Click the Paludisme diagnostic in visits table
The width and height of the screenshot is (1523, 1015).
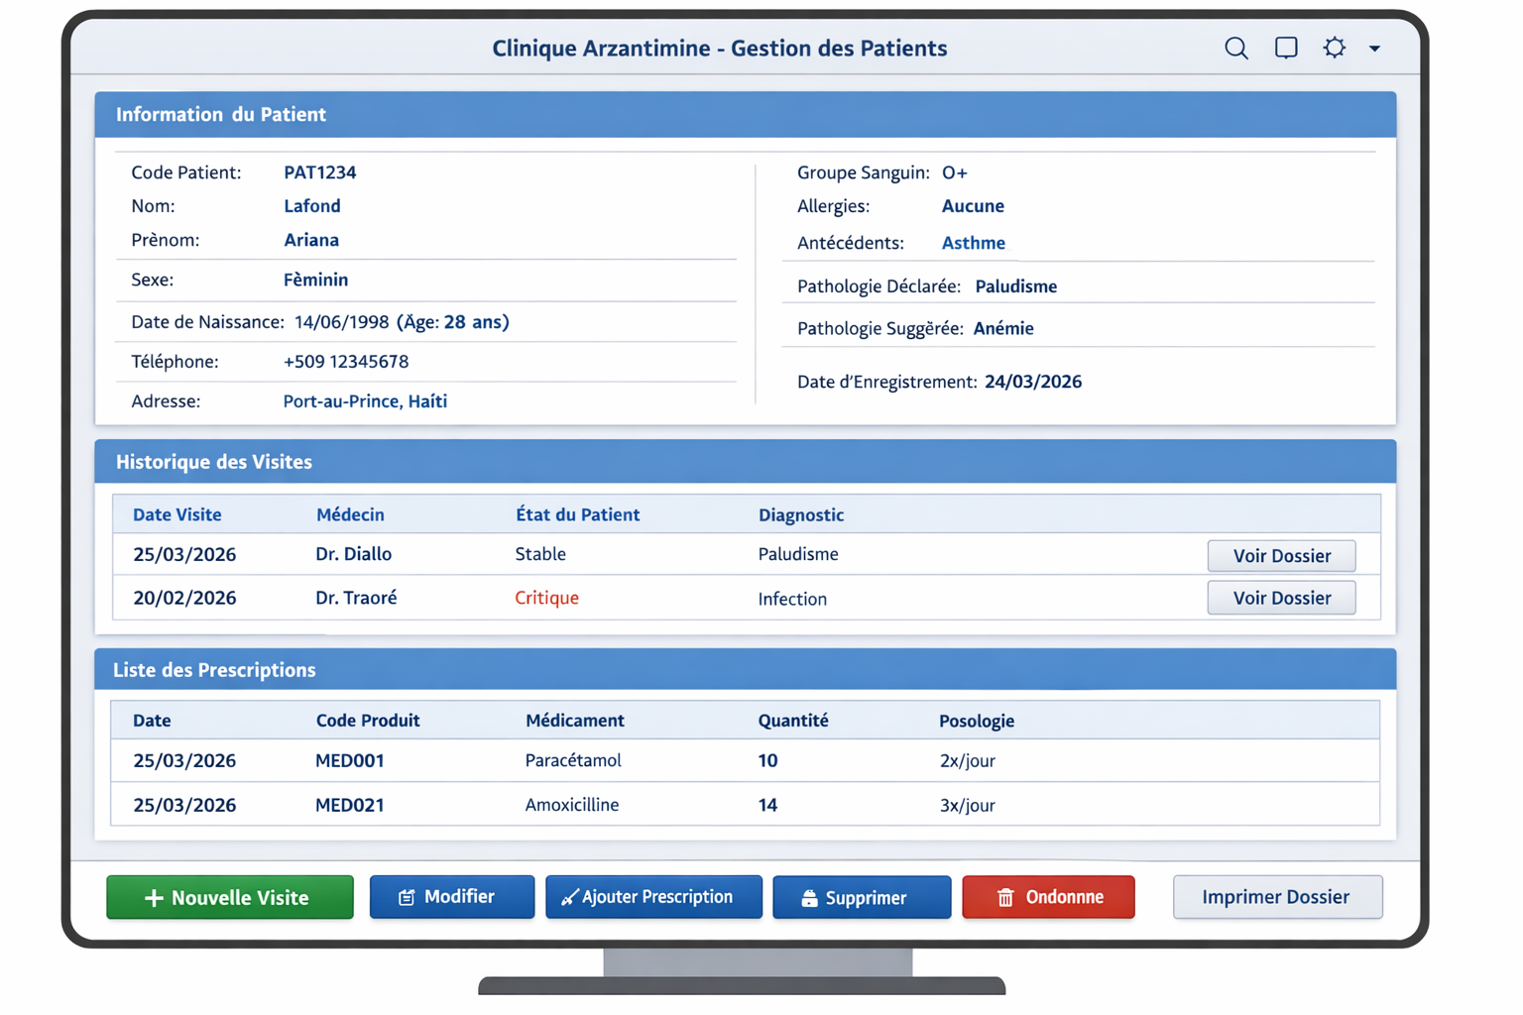coord(798,554)
